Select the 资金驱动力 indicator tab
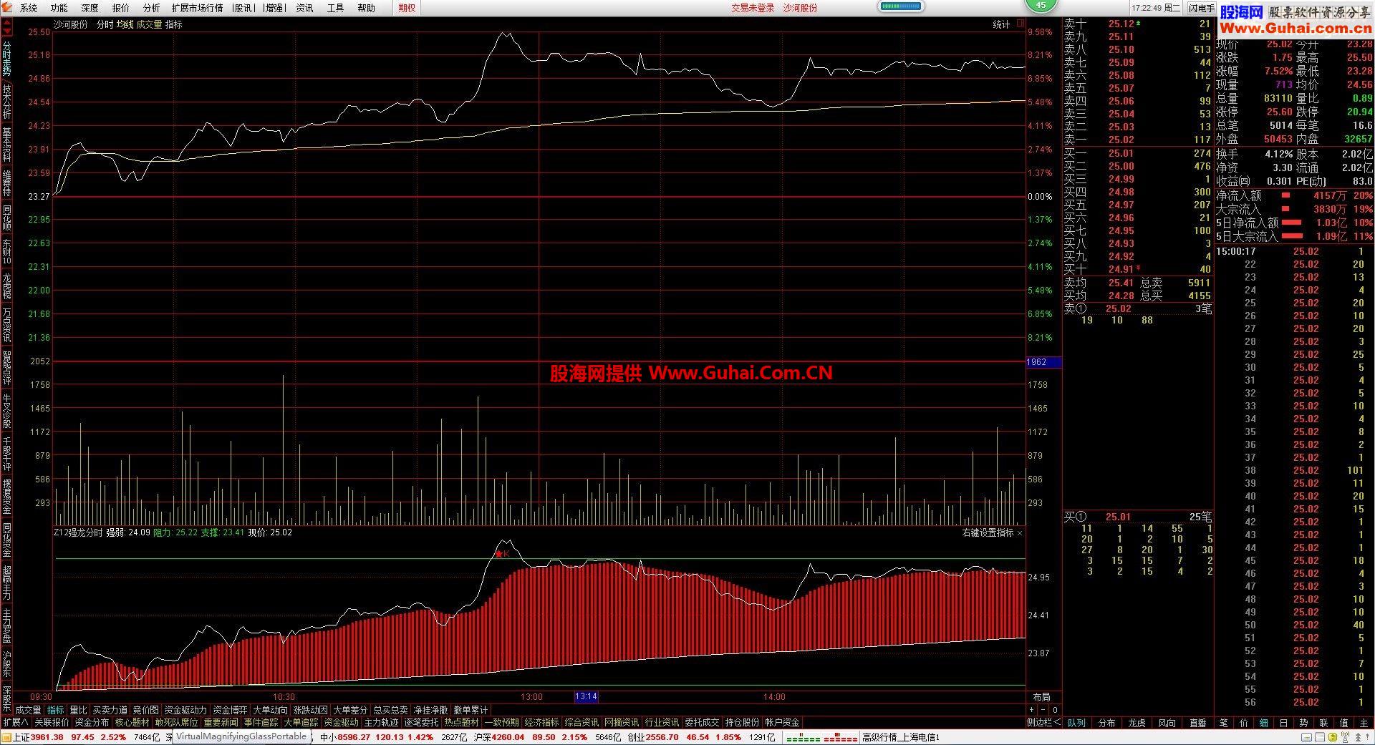This screenshot has width=1375, height=745. [185, 710]
